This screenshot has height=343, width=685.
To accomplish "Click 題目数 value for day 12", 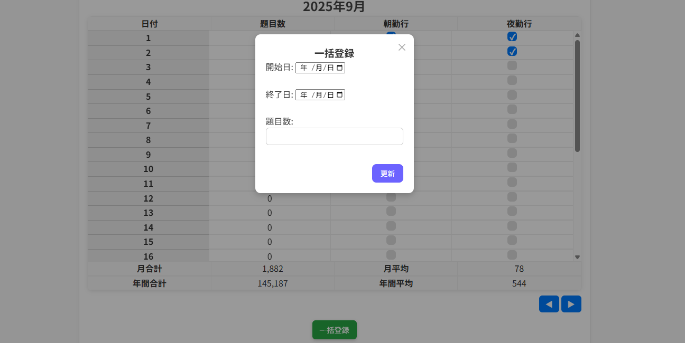I will coord(270,198).
